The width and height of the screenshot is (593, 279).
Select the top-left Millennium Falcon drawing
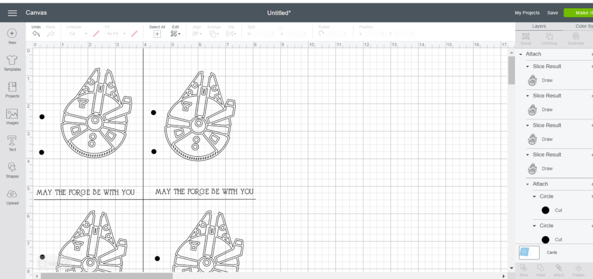click(97, 113)
